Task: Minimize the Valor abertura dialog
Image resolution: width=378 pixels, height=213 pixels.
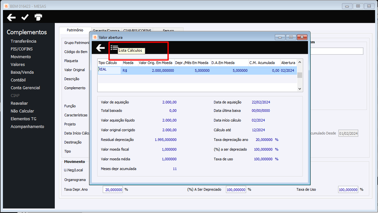Action: (x=280, y=37)
